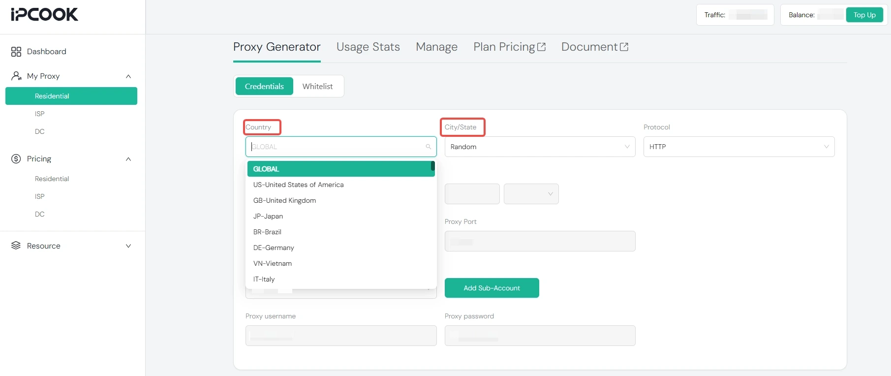Screen dimensions: 891x376
Task: Open the Protocol HTTP dropdown
Action: tap(739, 147)
